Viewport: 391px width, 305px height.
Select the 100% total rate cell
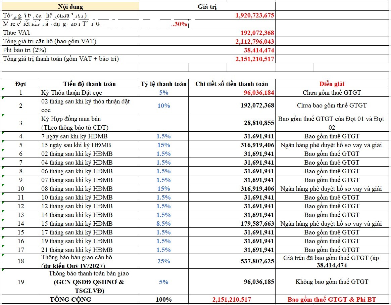click(x=163, y=300)
